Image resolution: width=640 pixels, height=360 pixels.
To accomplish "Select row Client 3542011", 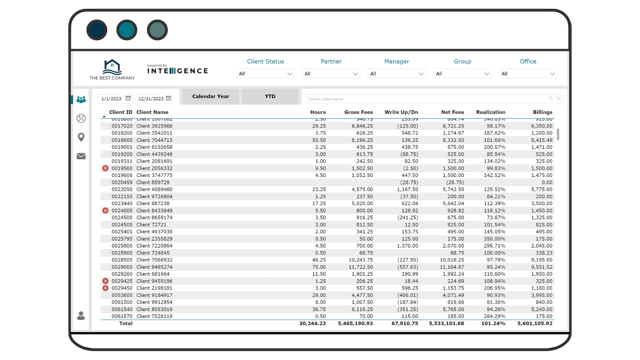I will (x=327, y=133).
